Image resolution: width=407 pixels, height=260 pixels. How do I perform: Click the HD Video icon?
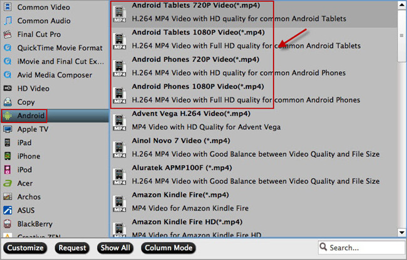8,88
